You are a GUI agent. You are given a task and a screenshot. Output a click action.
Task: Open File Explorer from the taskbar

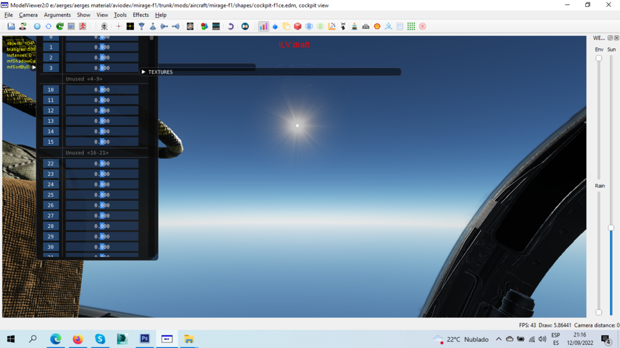[x=189, y=339]
